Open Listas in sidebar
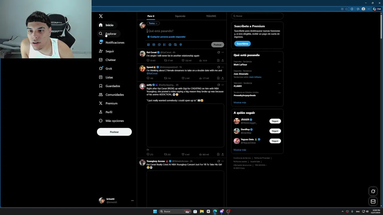The height and width of the screenshot is (215, 383). tap(106, 77)
